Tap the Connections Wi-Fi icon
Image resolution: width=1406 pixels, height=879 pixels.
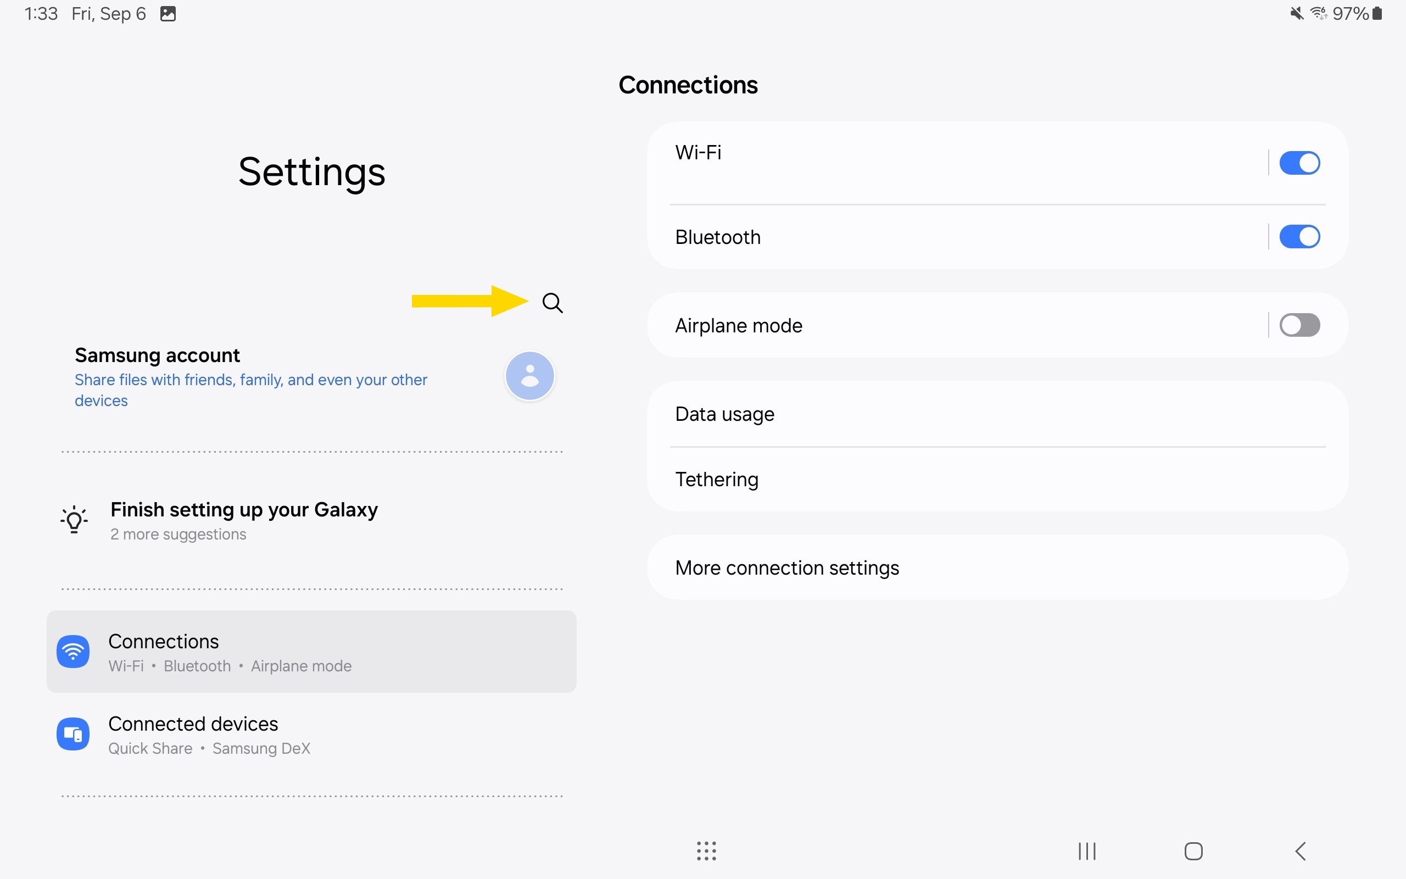pyautogui.click(x=73, y=652)
